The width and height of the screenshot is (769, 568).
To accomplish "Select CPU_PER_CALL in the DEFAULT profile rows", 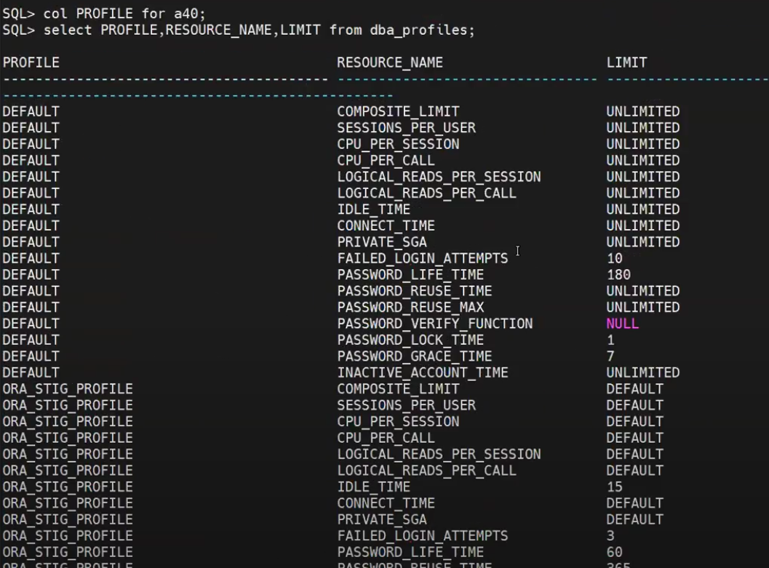I will (386, 161).
